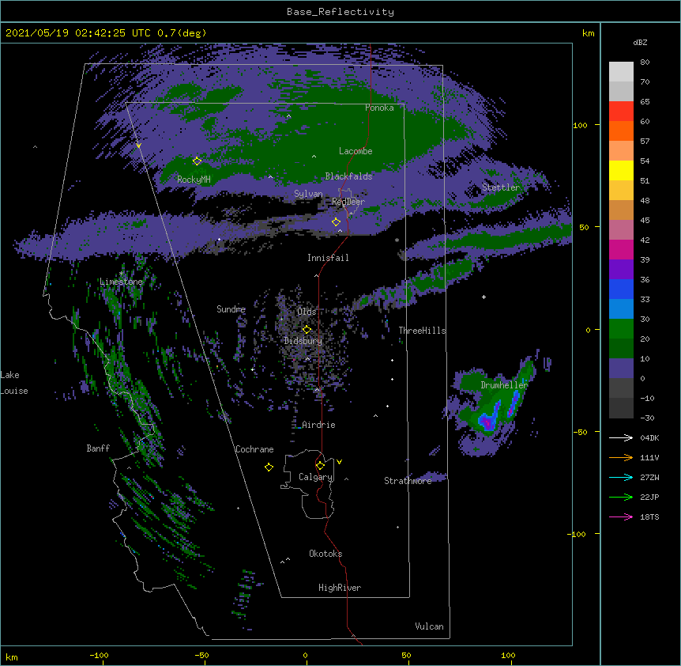This screenshot has width=681, height=666.
Task: Click the RedDeer city label
Action: pyautogui.click(x=348, y=201)
